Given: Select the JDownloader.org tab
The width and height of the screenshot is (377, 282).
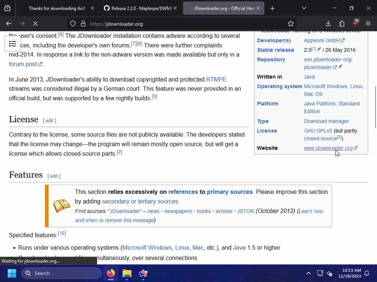Looking at the screenshot, I should coord(223,8).
